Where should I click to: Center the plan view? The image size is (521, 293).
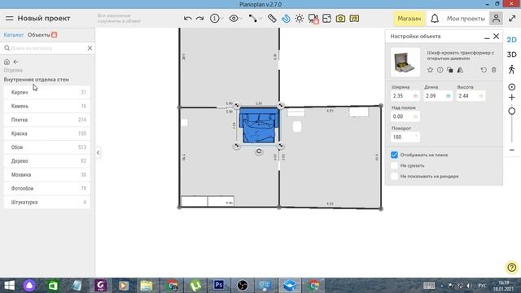point(512,87)
